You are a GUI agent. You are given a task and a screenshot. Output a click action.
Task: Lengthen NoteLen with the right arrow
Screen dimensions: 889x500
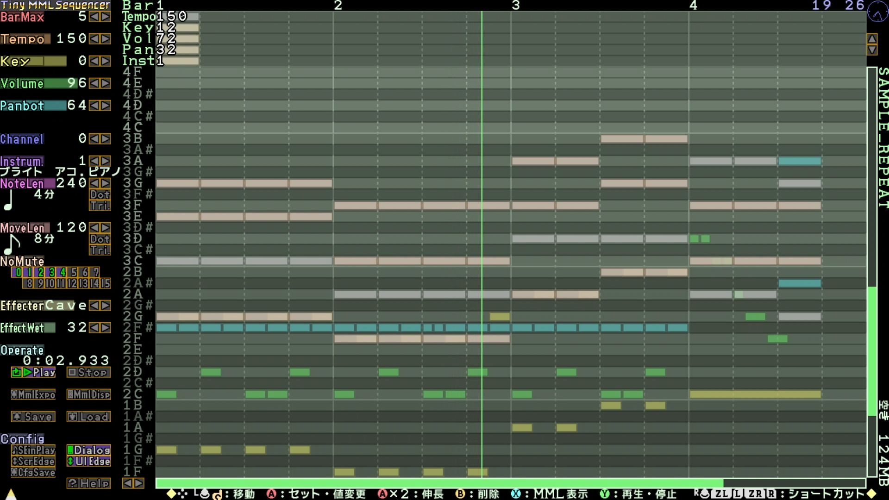pyautogui.click(x=106, y=183)
